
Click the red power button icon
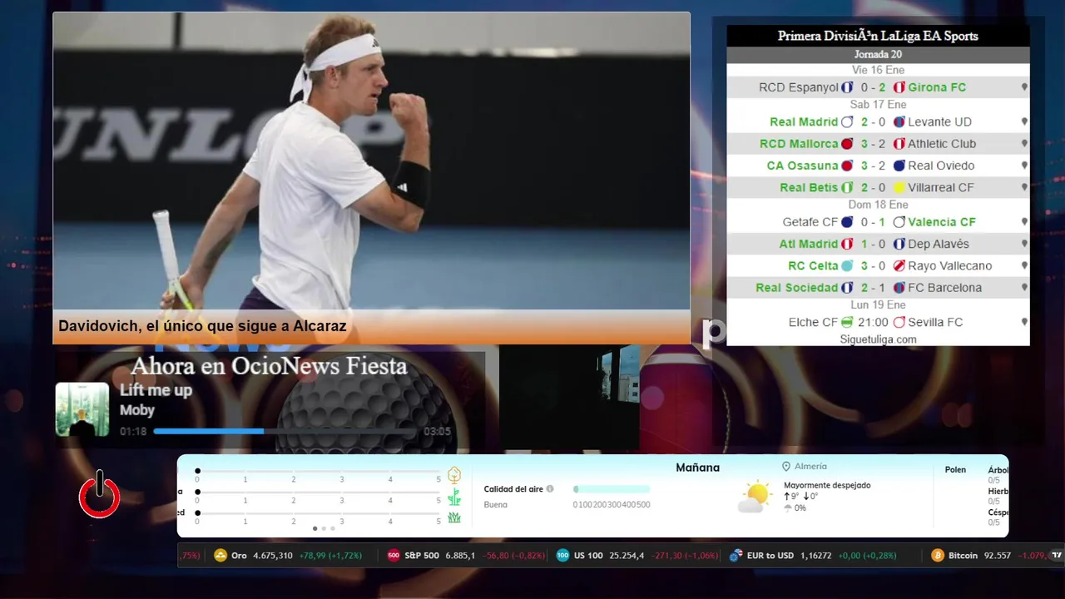click(x=100, y=495)
